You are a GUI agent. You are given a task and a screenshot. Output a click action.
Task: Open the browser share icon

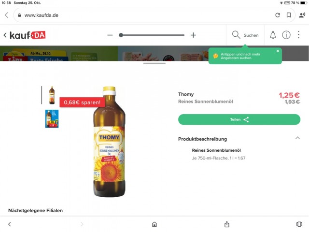pos(227,224)
